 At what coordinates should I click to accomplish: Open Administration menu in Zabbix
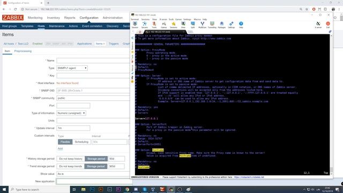(113, 18)
